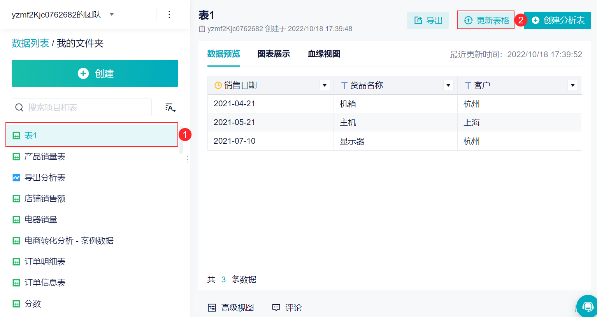The image size is (597, 317).
Task: Switch to the 图表展示 tab
Action: click(274, 54)
